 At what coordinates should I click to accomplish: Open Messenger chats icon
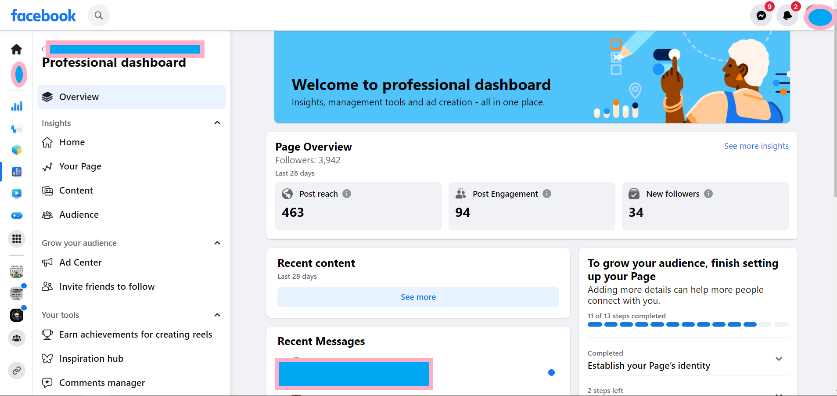click(761, 16)
